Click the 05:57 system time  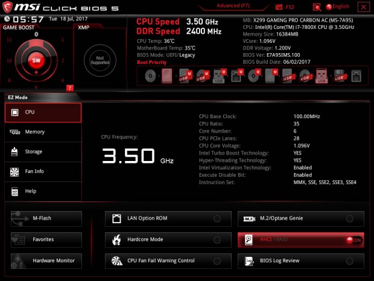pyautogui.click(x=28, y=19)
